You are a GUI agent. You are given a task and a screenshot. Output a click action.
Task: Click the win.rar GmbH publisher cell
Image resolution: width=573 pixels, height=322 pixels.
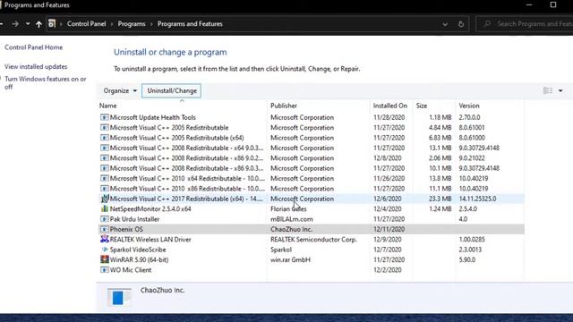(x=290, y=260)
